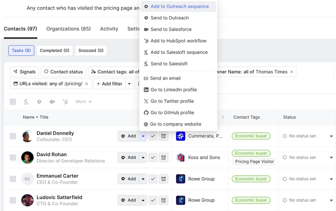Sort by the Name + Title column
Viewport: 336px width, 211px height.
[x=36, y=117]
